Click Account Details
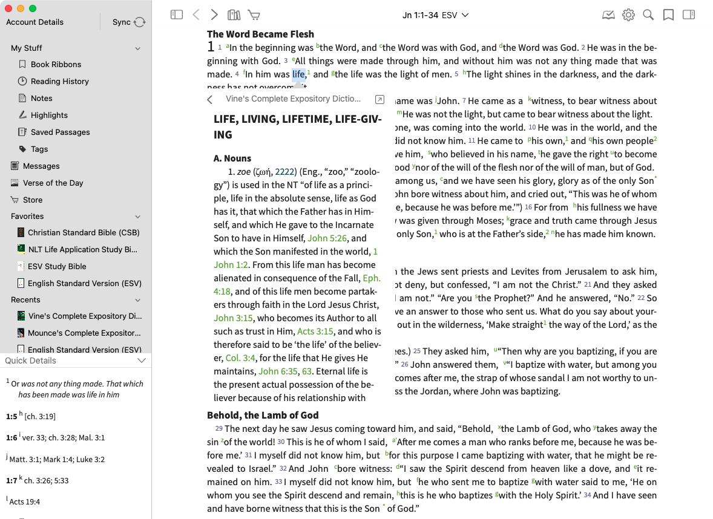This screenshot has height=519, width=713. (34, 22)
